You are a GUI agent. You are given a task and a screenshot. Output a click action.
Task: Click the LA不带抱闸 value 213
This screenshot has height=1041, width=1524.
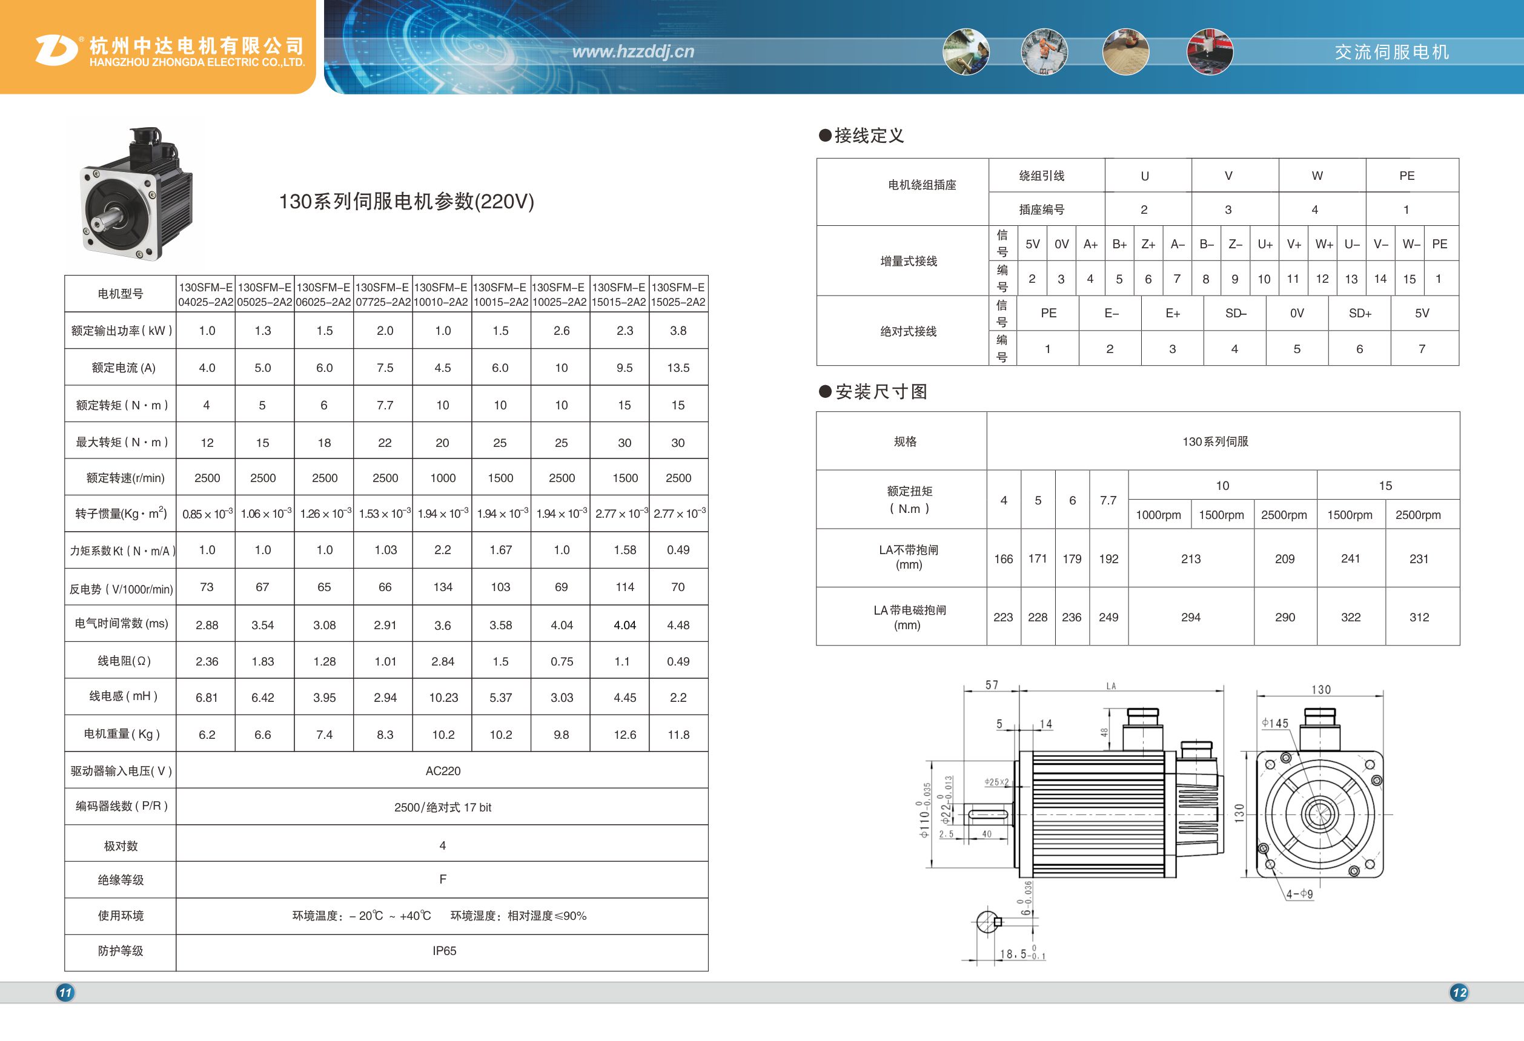coord(1191,559)
